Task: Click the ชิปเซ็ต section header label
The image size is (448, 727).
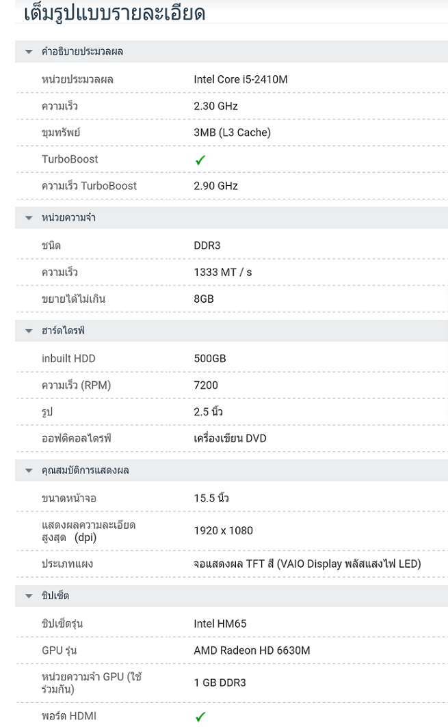Action: (x=55, y=596)
